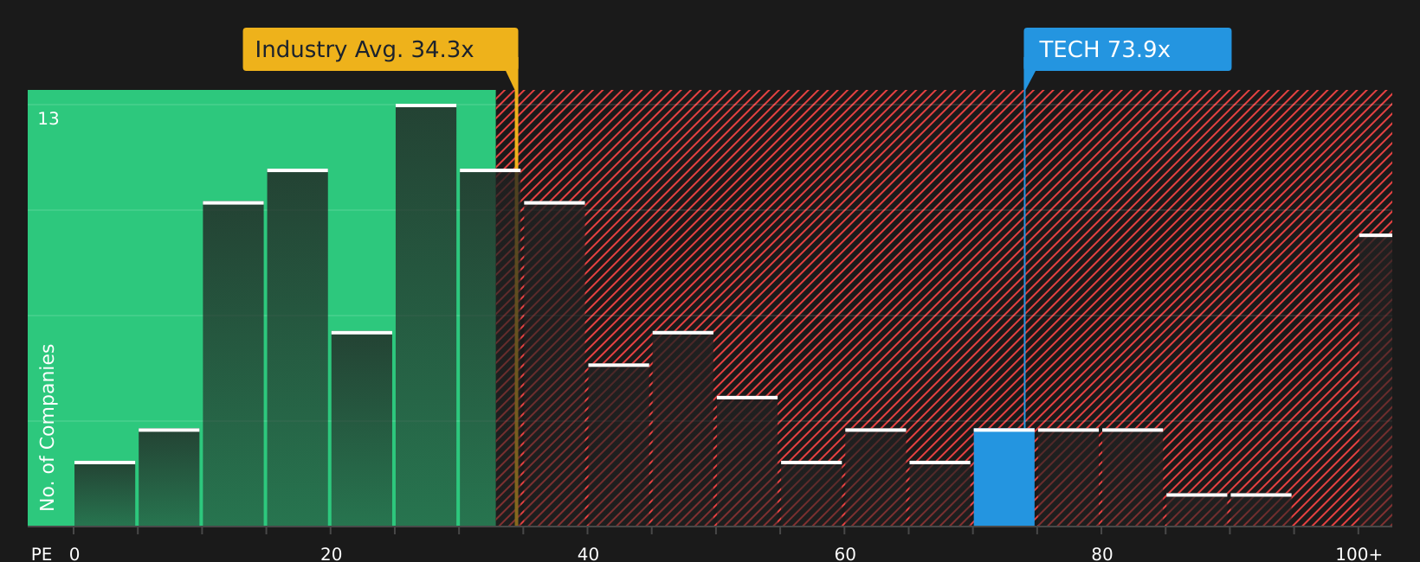
Task: Click the x-axis label 40
Action: click(588, 553)
